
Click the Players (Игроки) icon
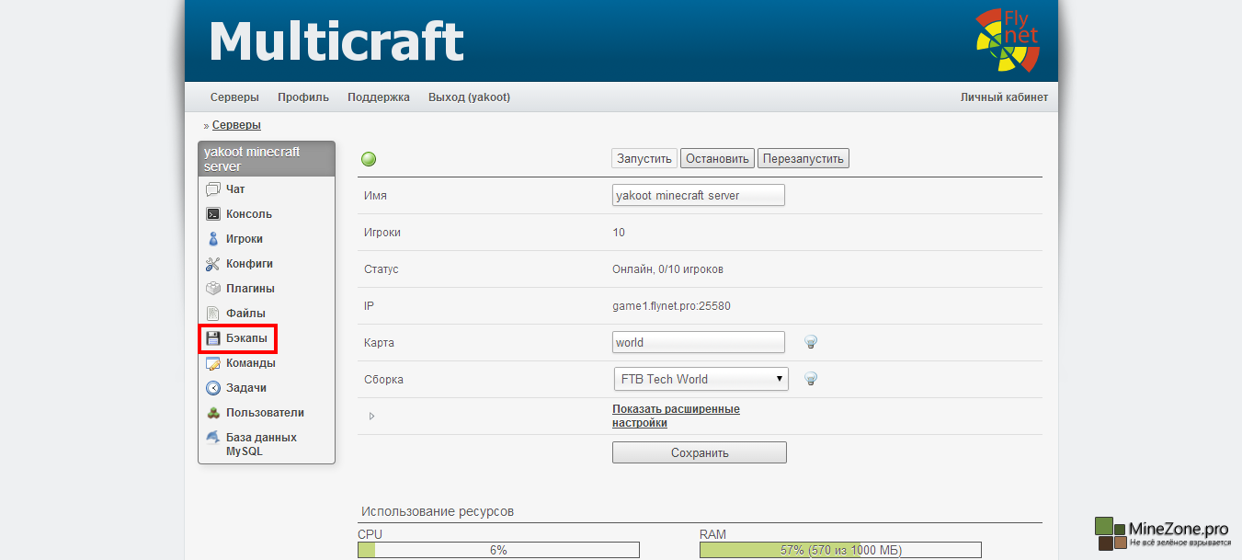point(213,239)
